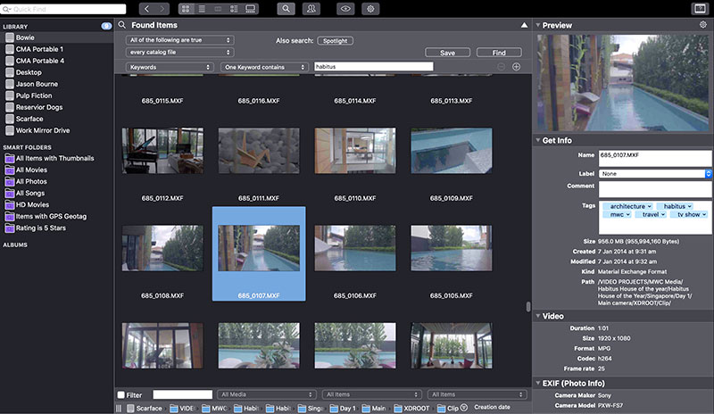The image size is (714, 414).
Task: Open the 'One Keyword contains' dropdown
Action: [x=264, y=67]
